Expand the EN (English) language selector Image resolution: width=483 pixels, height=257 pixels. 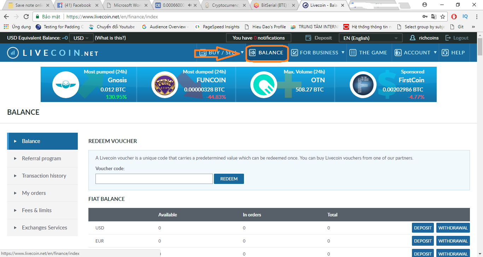(370, 38)
